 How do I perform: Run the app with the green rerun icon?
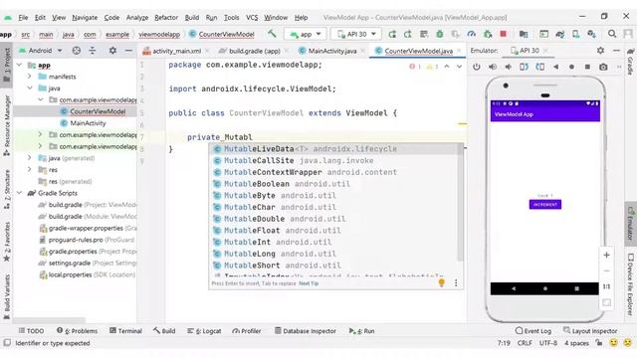[x=392, y=34]
